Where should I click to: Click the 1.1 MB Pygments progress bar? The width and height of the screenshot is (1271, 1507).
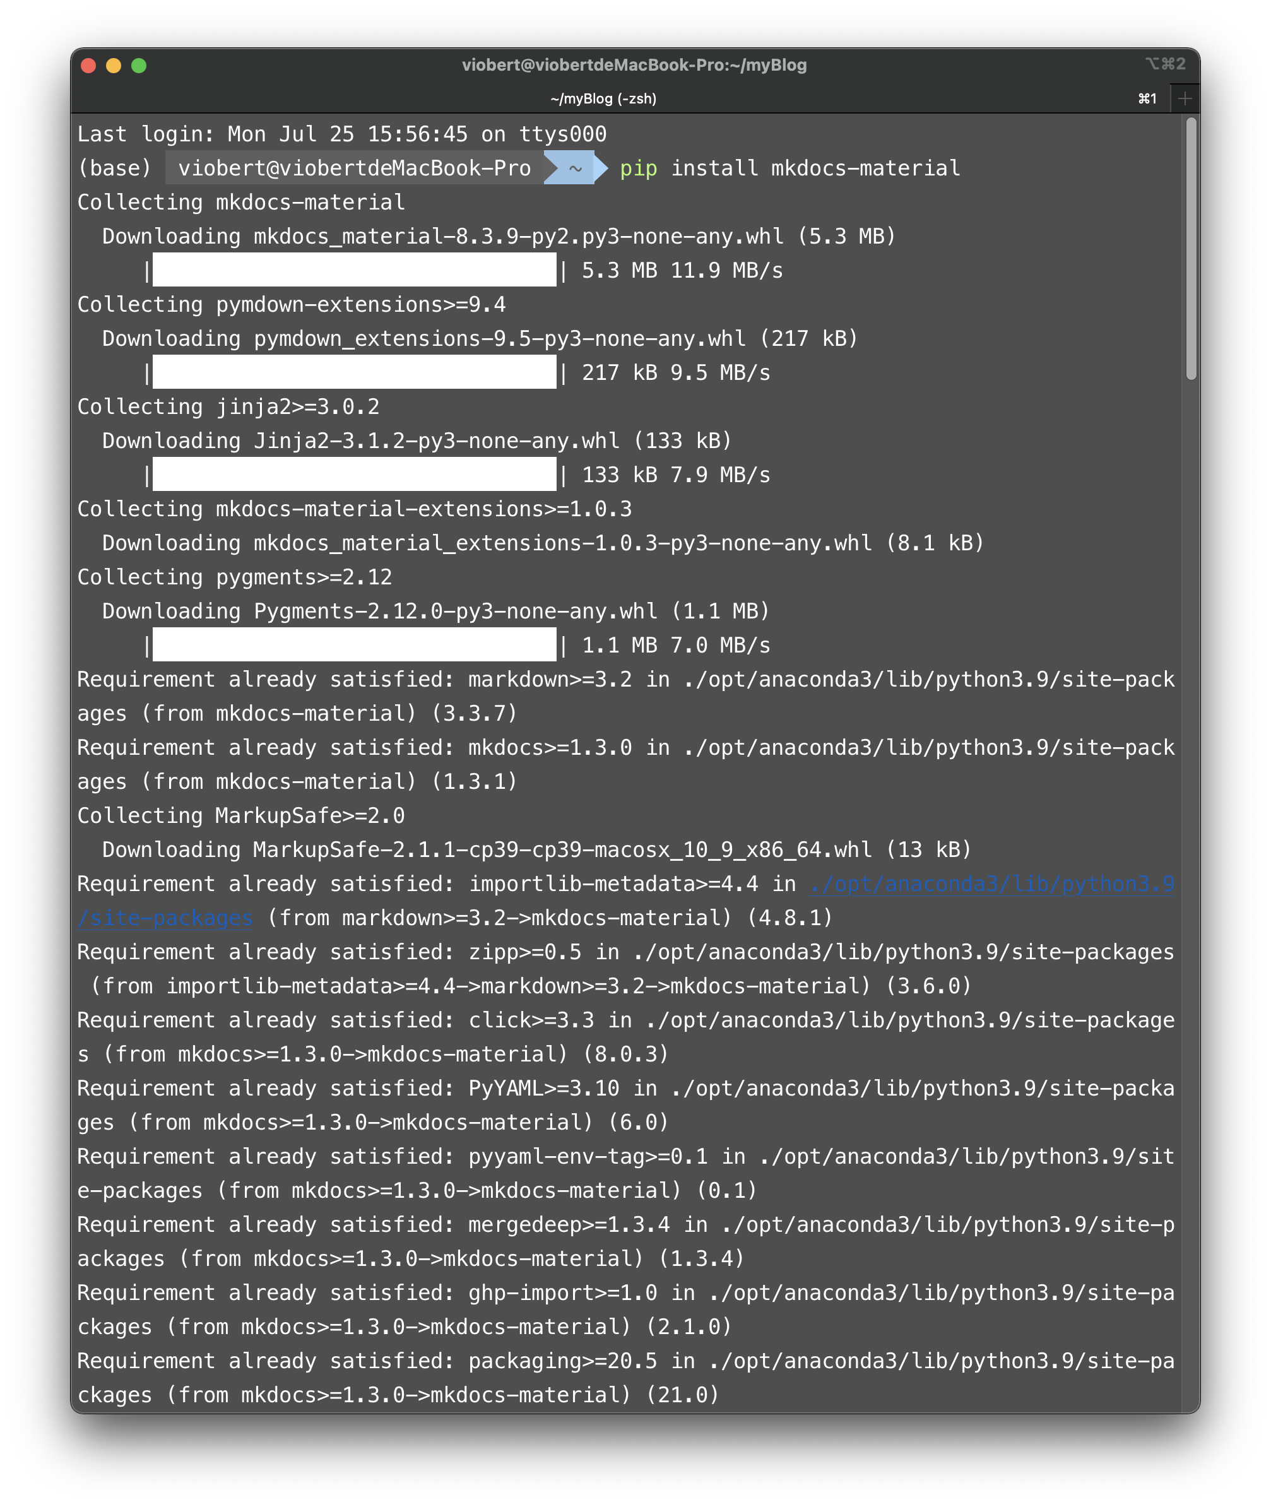(355, 645)
